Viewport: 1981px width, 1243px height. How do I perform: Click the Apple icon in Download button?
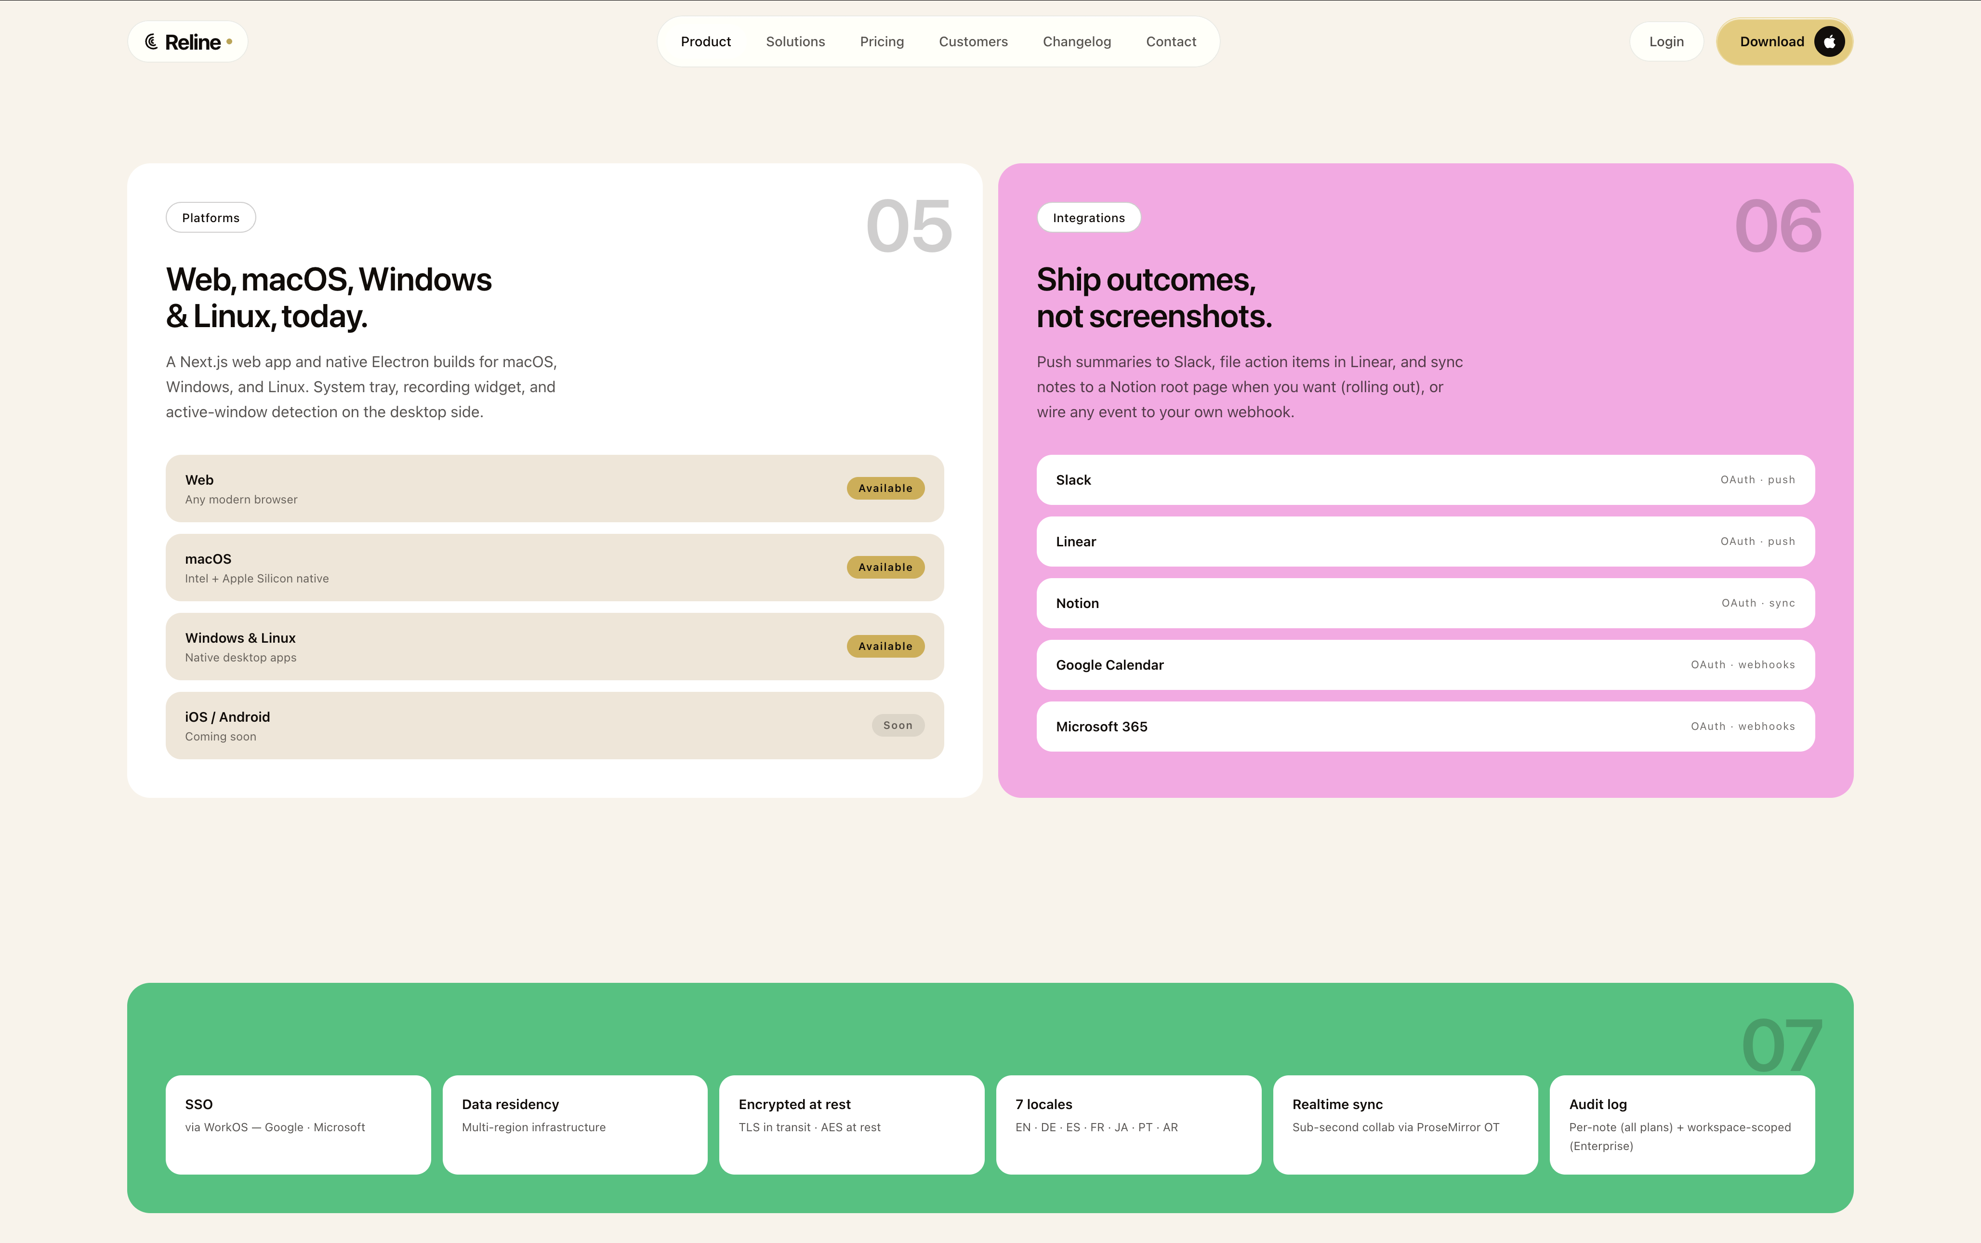[1829, 42]
